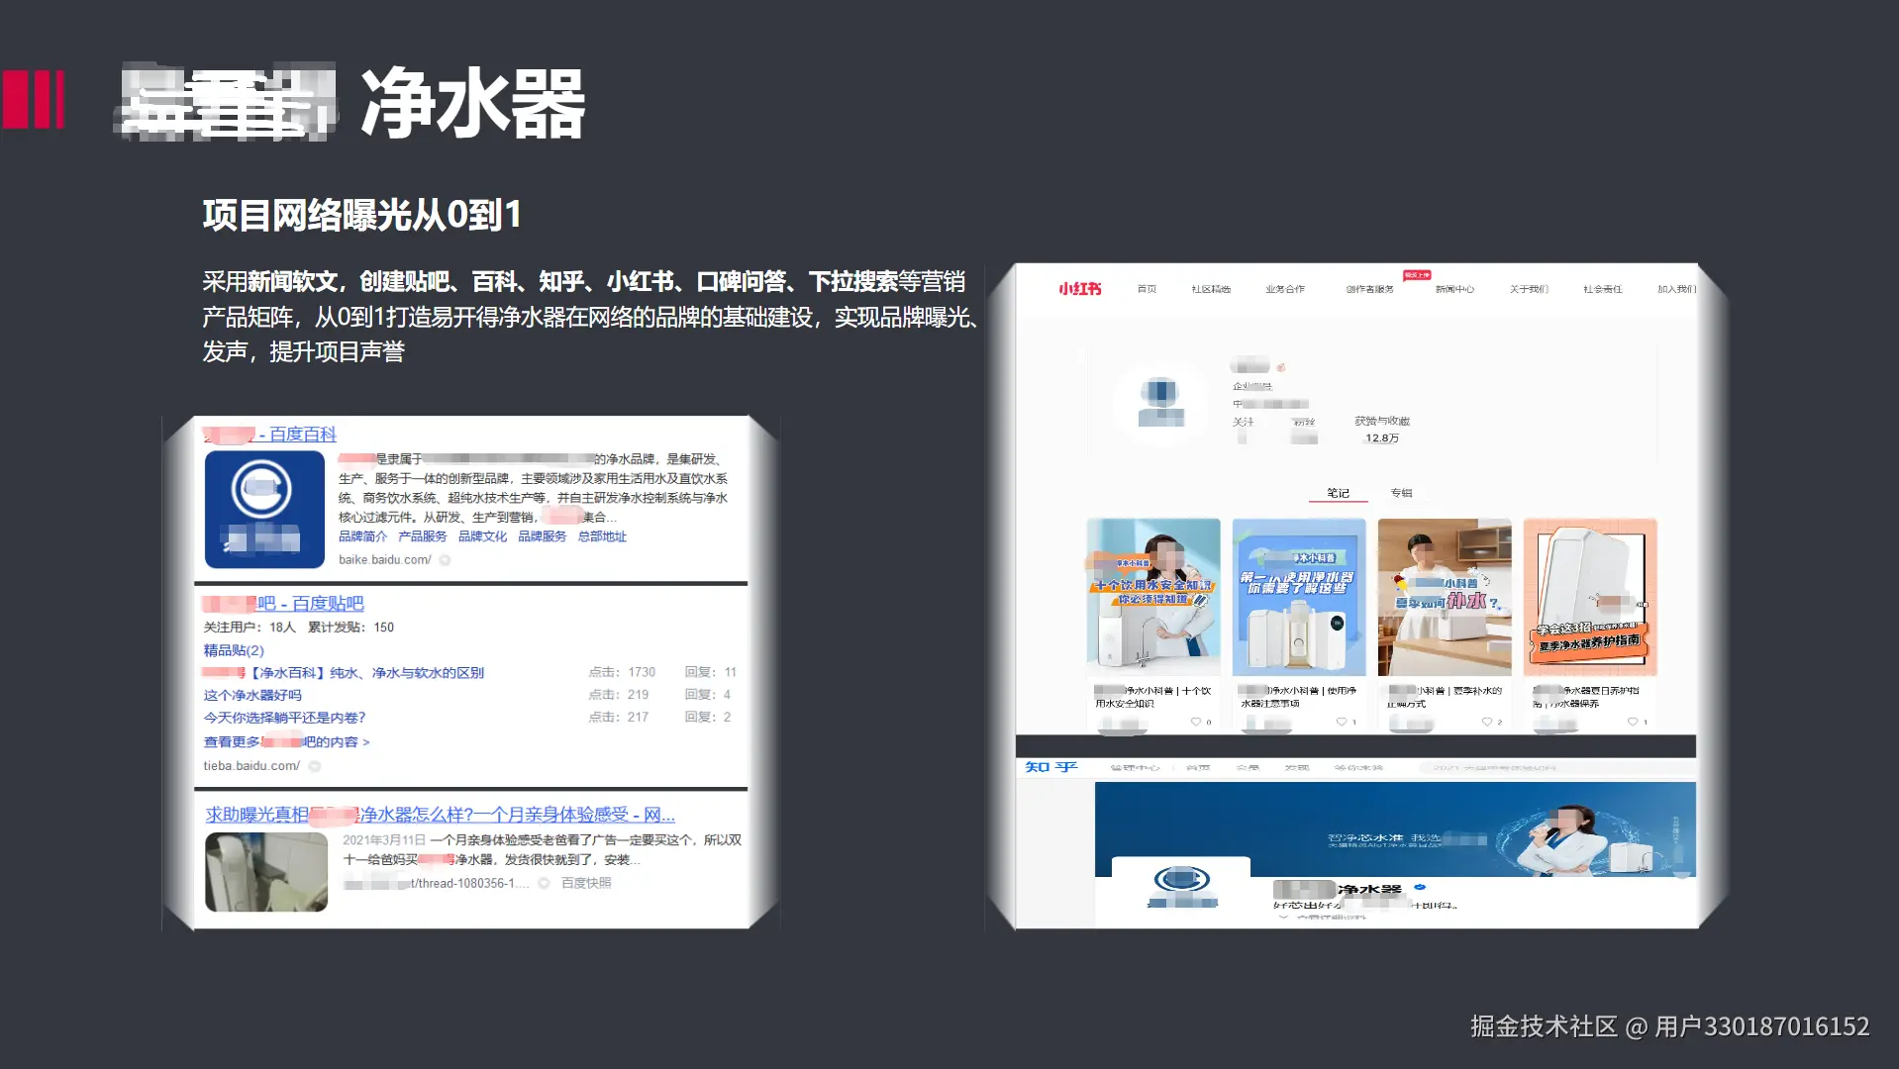The height and width of the screenshot is (1069, 1899).
Task: Open 关于我们 in Xiaohongshu nav
Action: point(1529,289)
